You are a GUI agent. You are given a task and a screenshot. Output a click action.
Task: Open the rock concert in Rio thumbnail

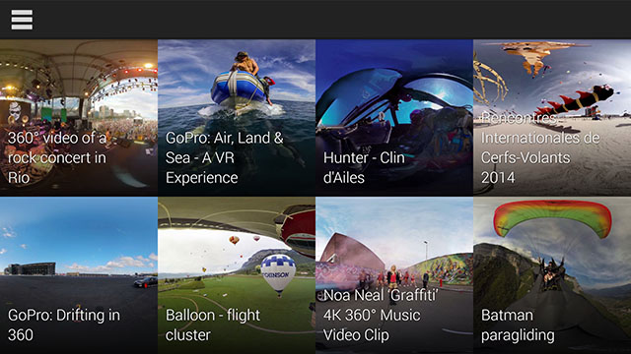pyautogui.click(x=79, y=118)
